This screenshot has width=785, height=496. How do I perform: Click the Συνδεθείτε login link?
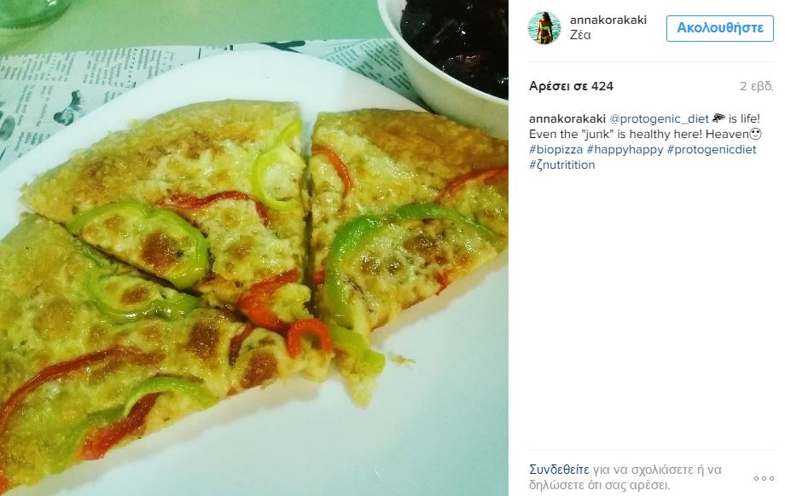pyautogui.click(x=559, y=470)
